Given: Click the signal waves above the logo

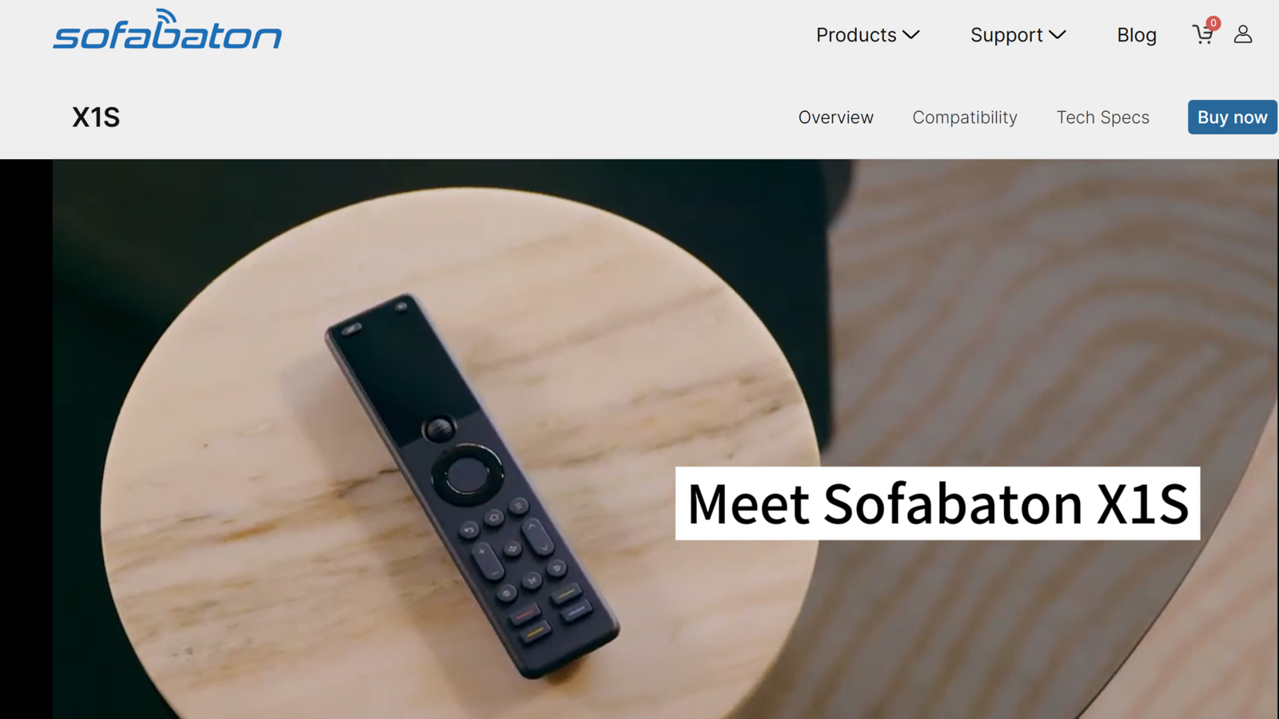Looking at the screenshot, I should 165,15.
